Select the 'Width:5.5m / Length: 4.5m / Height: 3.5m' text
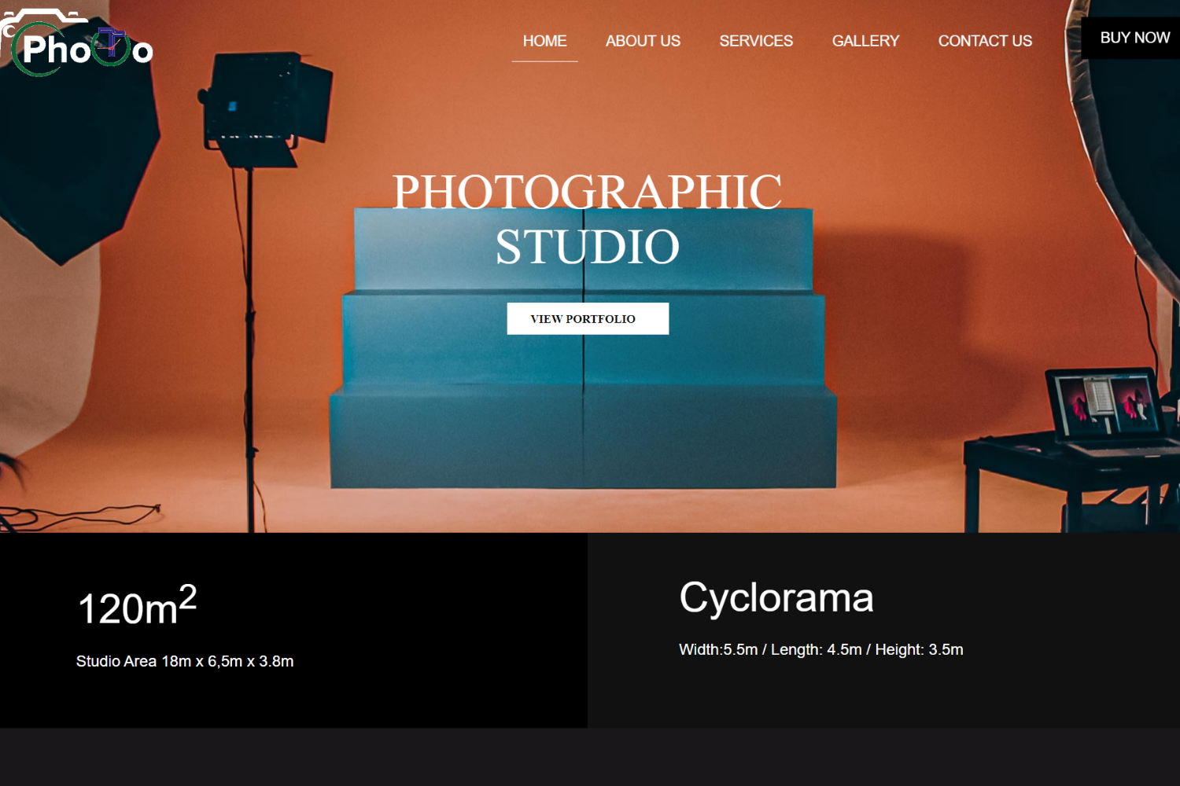1180x786 pixels. [821, 649]
